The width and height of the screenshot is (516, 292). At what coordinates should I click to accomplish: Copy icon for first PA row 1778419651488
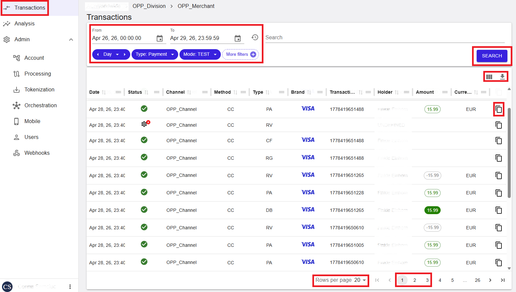(499, 109)
